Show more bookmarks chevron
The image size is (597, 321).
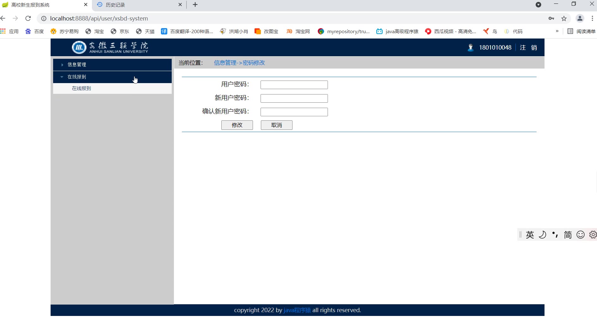557,31
